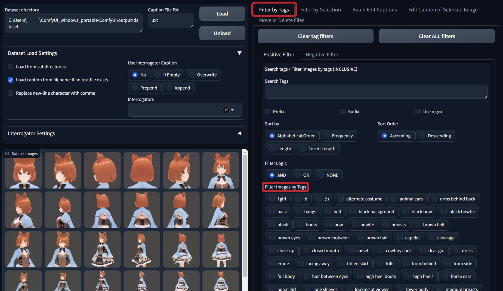Viewport: 503px width, 291px height.
Task: Click the Load button
Action: [222, 14]
